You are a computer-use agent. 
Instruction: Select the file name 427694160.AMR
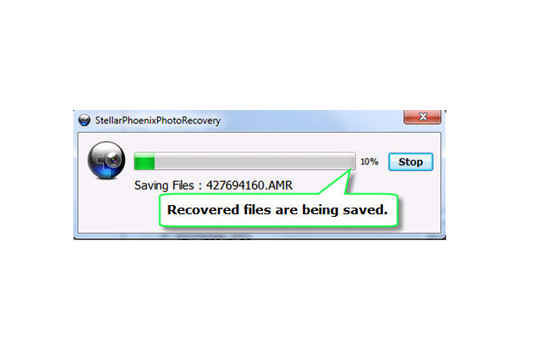pyautogui.click(x=249, y=186)
